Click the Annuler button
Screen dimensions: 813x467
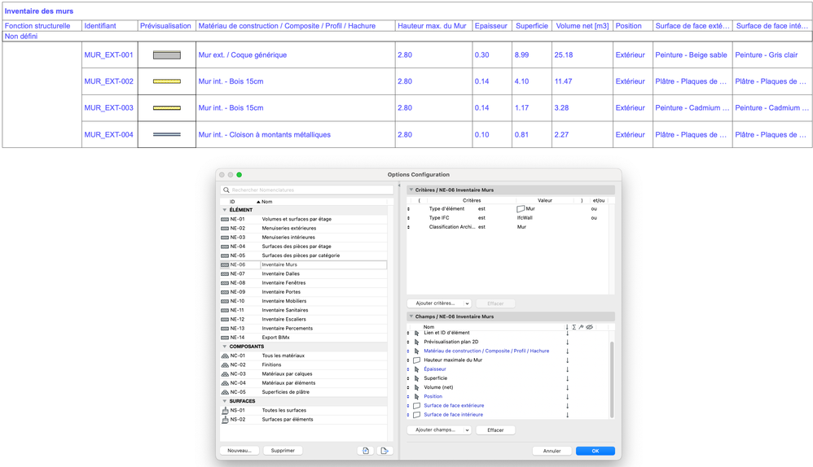(552, 451)
